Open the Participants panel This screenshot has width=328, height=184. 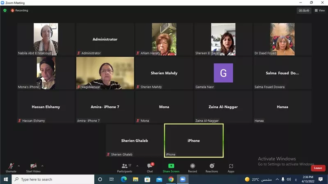click(x=125, y=168)
